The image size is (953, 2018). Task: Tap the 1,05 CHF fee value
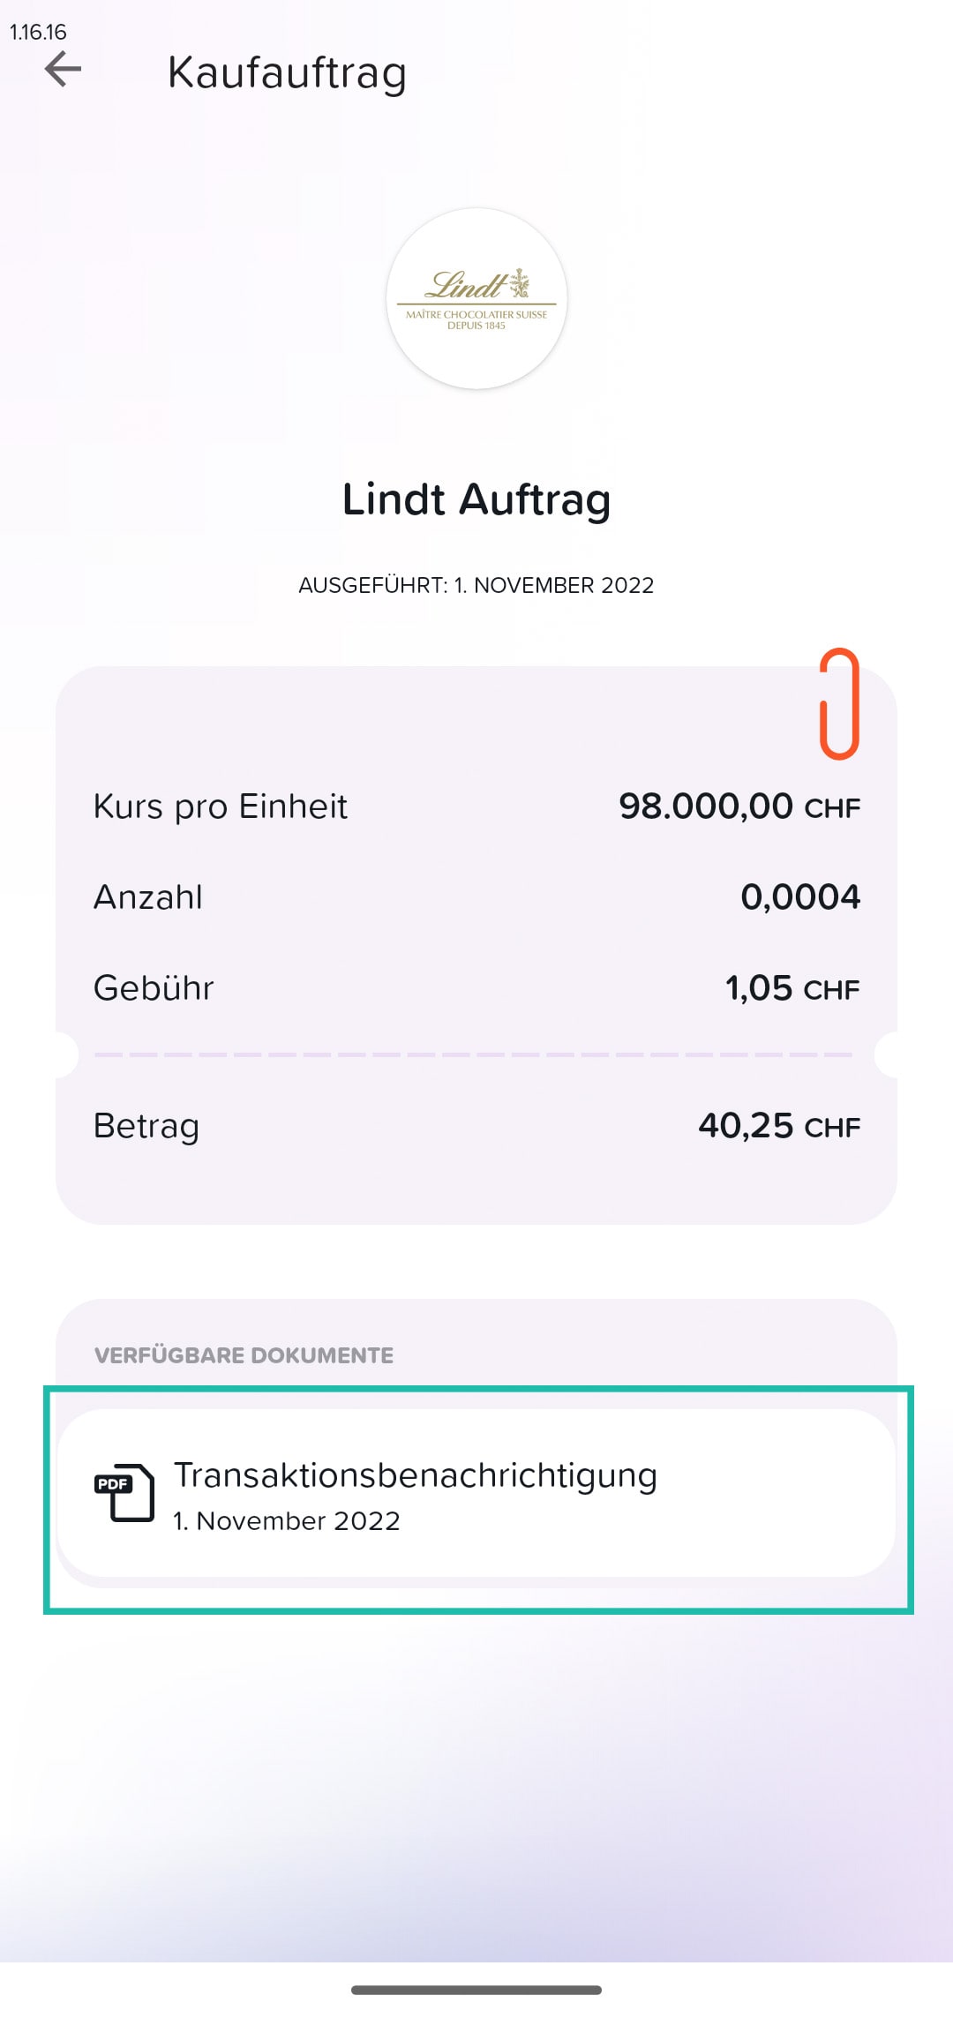(x=792, y=988)
